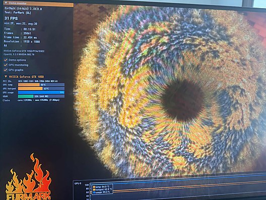The width and height of the screenshot is (266, 200).
Task: Click the Frame time value 32.454 ms
Action: [30, 37]
